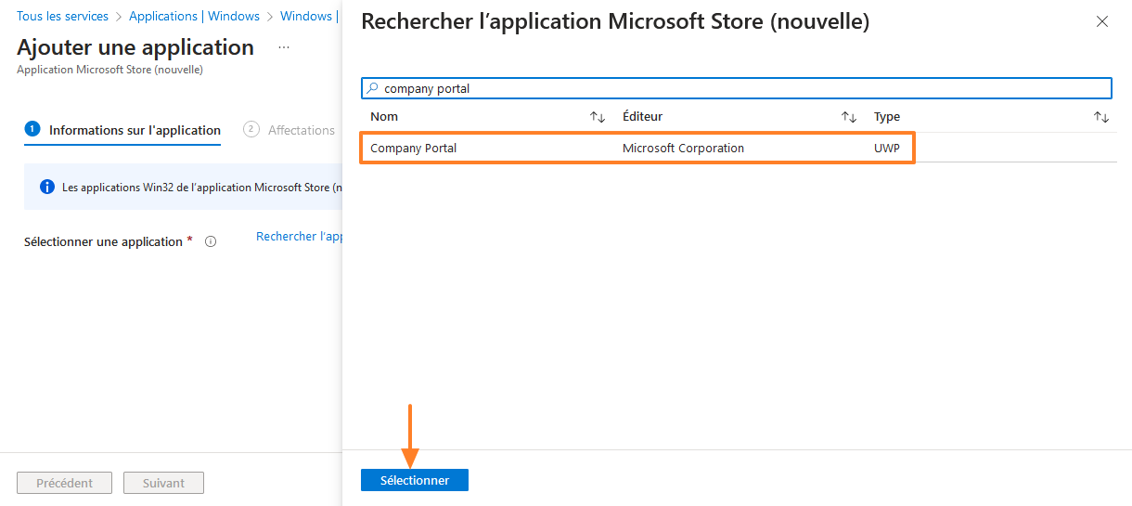Click the Précédent button
The image size is (1132, 506).
point(64,483)
